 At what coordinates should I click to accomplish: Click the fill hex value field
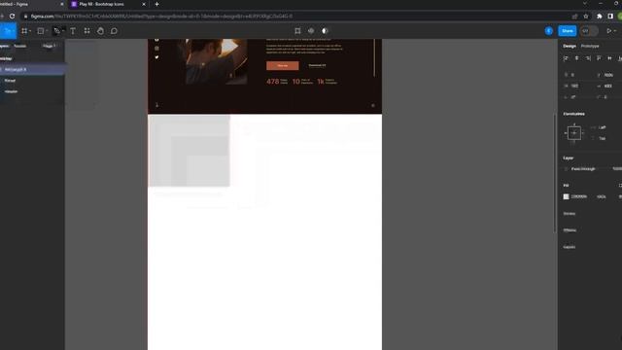point(579,196)
